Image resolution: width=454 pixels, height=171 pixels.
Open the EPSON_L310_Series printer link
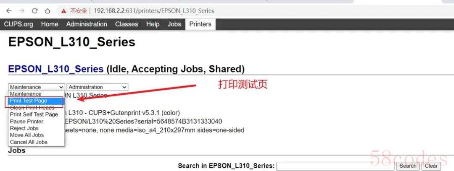(x=56, y=69)
